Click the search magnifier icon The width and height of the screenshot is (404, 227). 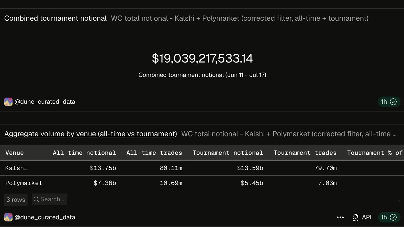coord(36,199)
